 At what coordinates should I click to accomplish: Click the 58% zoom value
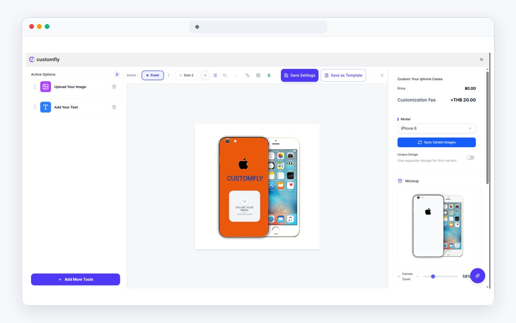467,276
